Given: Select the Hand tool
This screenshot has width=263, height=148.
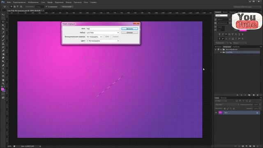Looking at the screenshot, I should [3, 80].
